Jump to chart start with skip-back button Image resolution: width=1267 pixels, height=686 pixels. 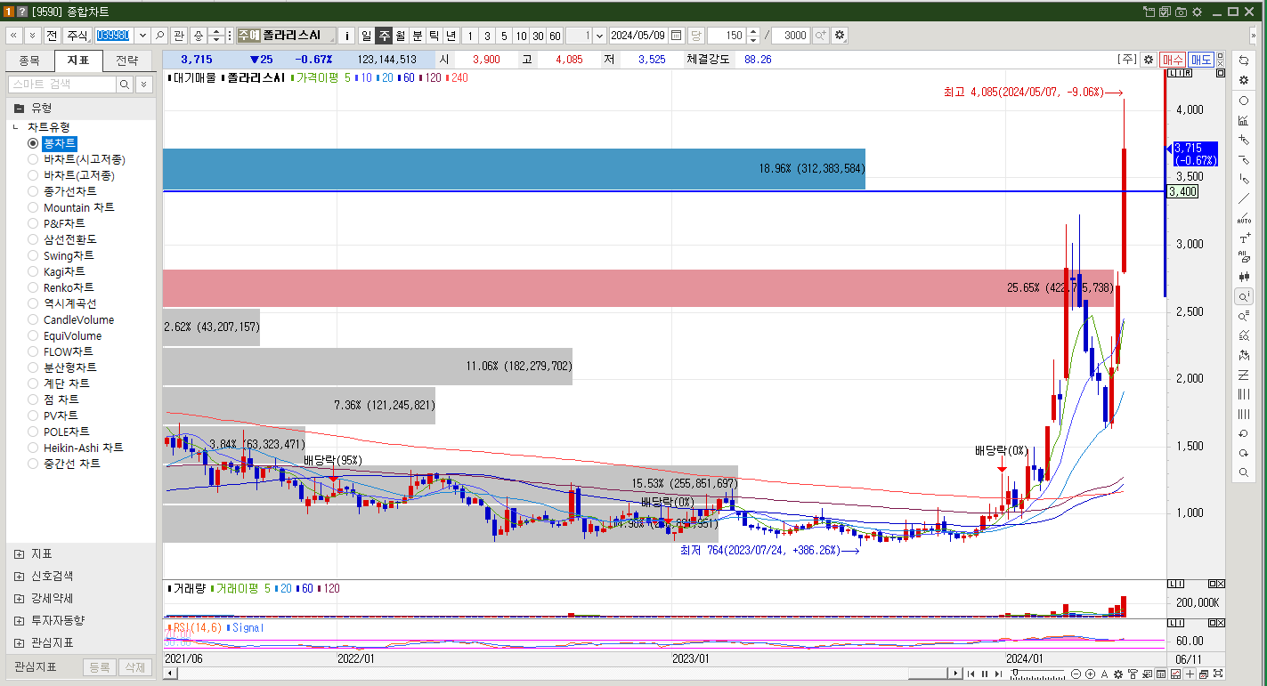pos(971,674)
